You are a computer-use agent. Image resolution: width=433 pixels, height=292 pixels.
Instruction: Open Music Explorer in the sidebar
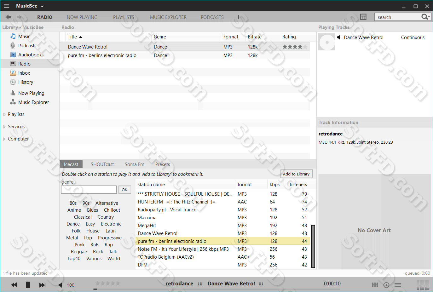pos(33,102)
